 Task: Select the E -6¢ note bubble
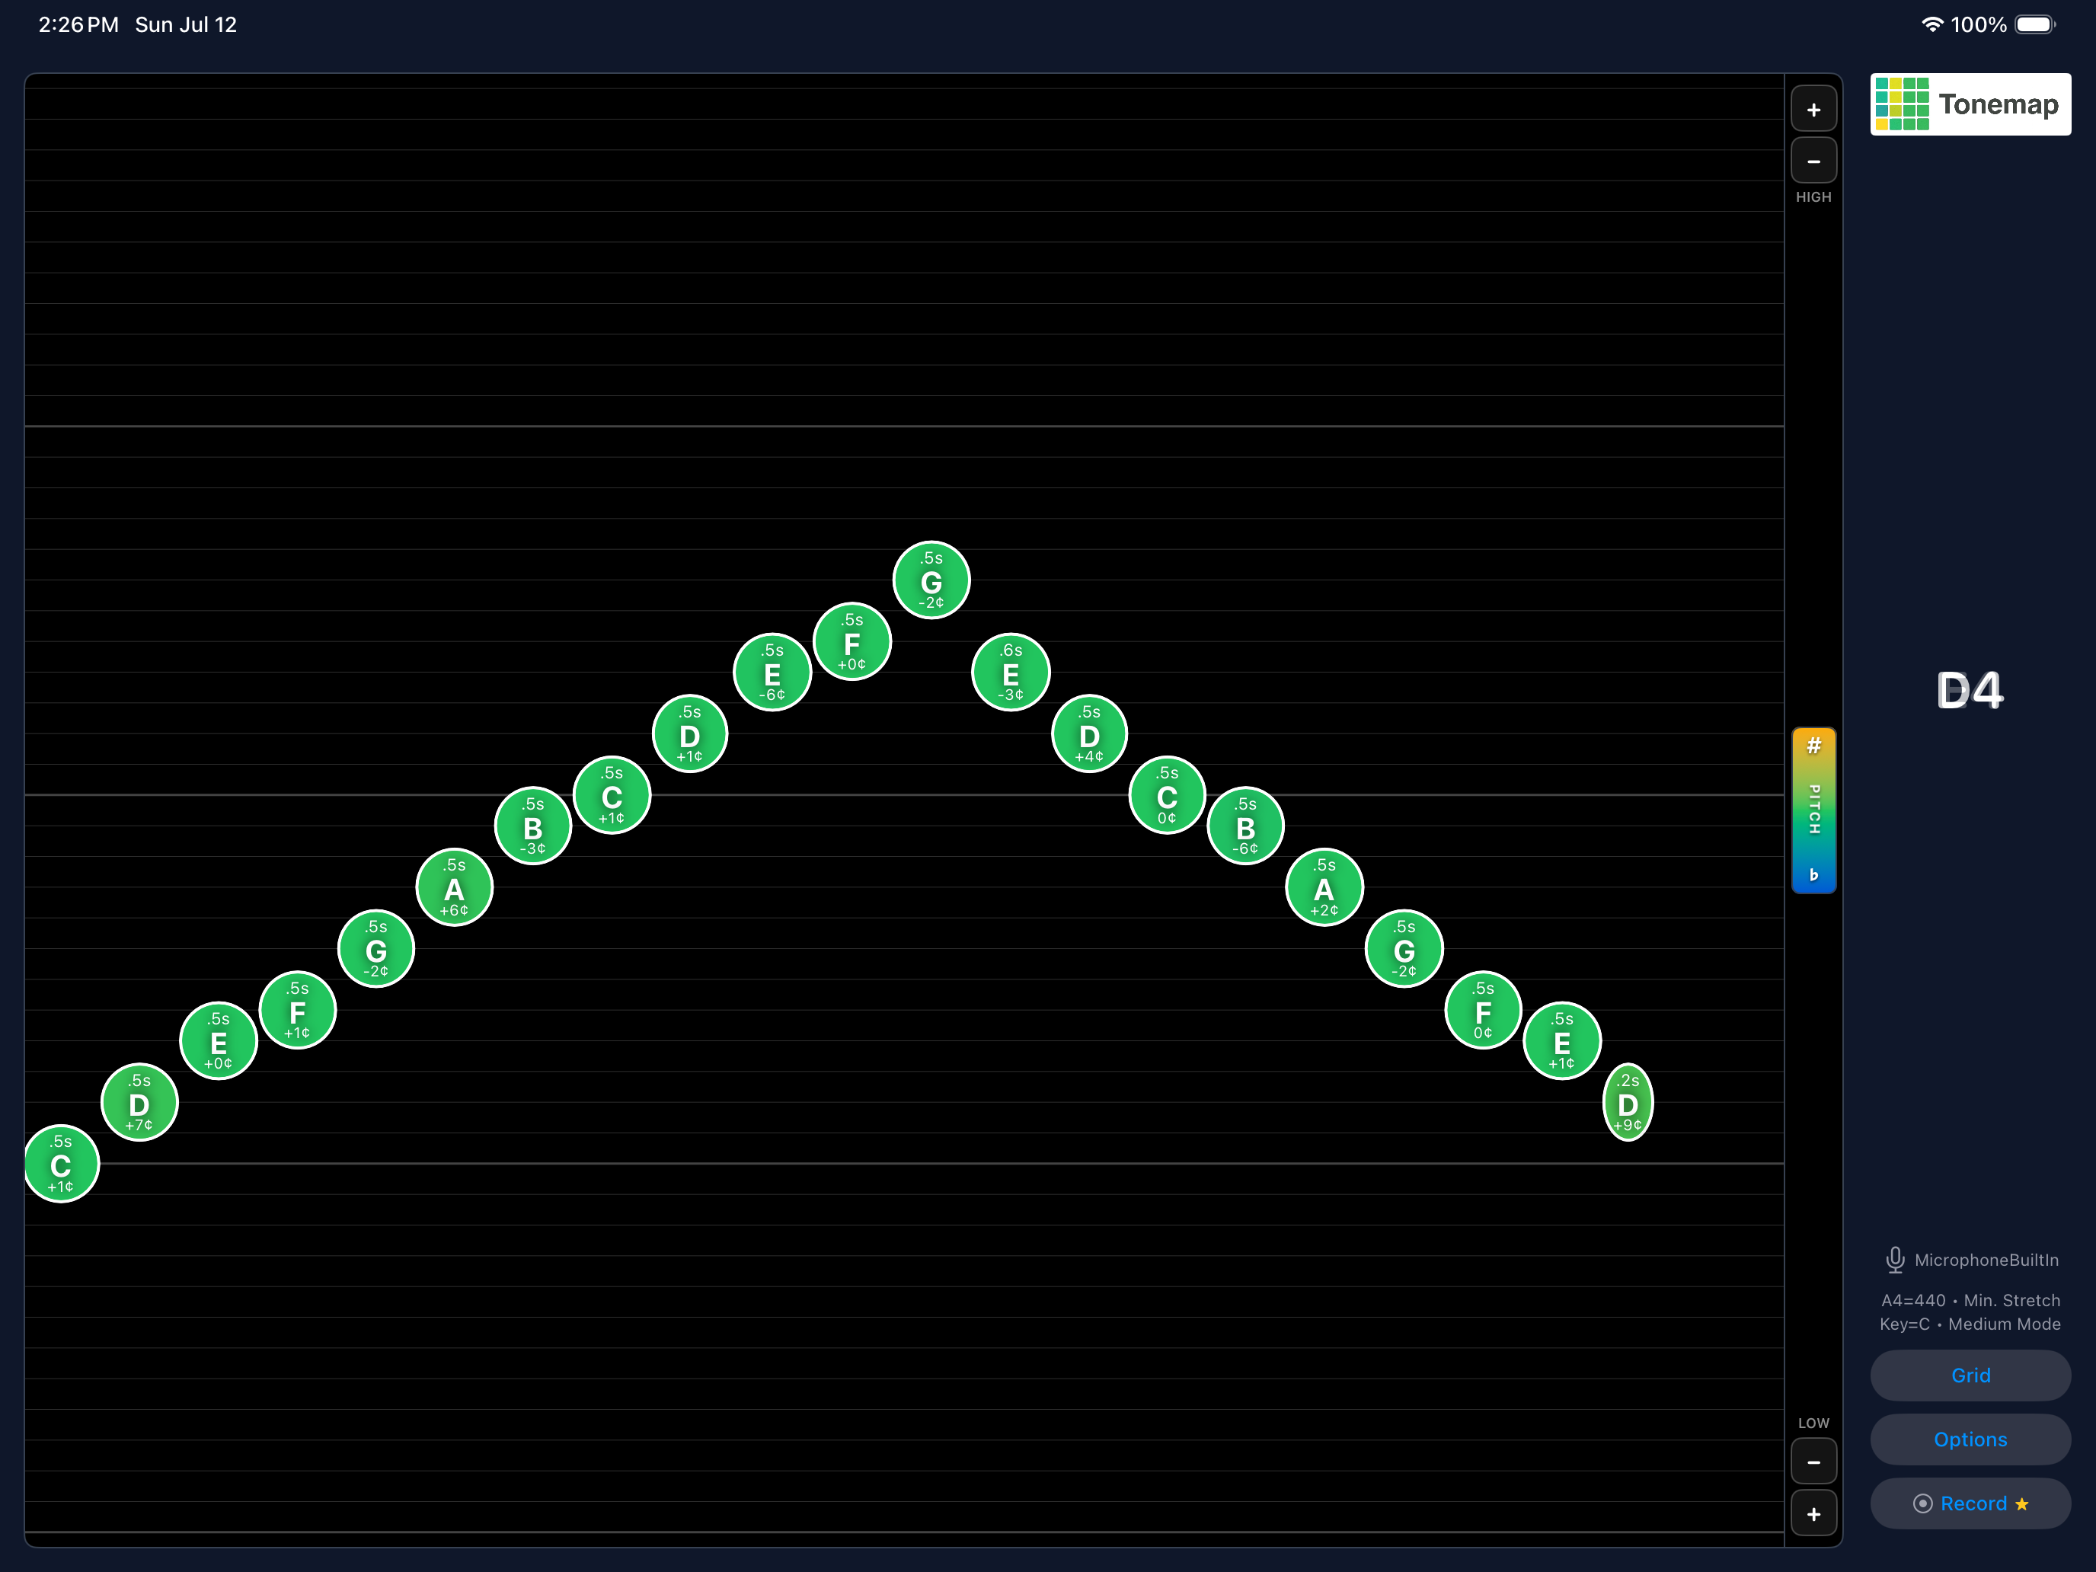click(772, 672)
